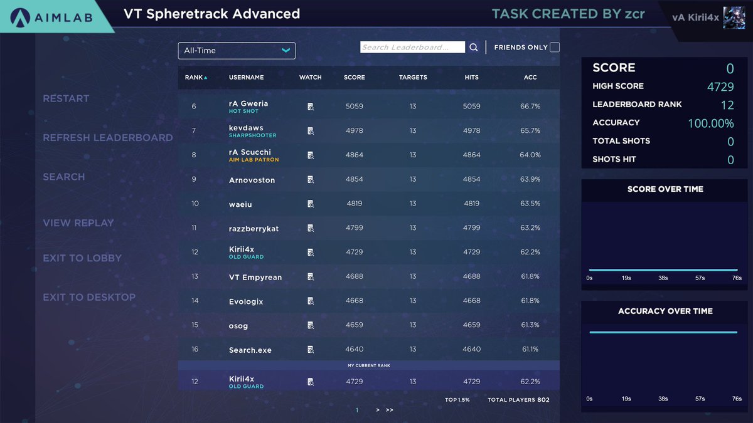
Task: Open View Replay
Action: click(x=78, y=223)
